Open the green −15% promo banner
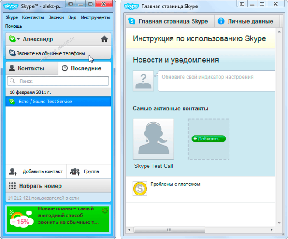This screenshot has height=239, width=288. pyautogui.click(x=58, y=219)
